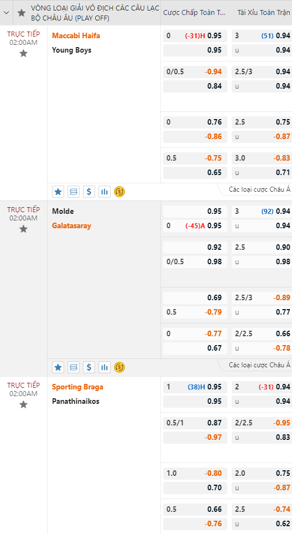Open the lines list icon for Maccabi Haifa match
This screenshot has height=534, width=292.
pyautogui.click(x=74, y=192)
